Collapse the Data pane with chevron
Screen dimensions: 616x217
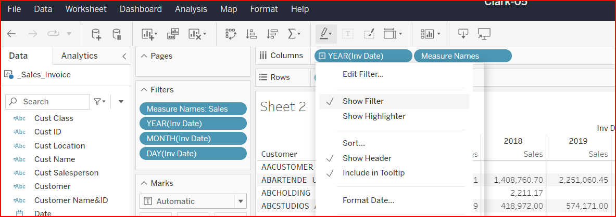[124, 56]
